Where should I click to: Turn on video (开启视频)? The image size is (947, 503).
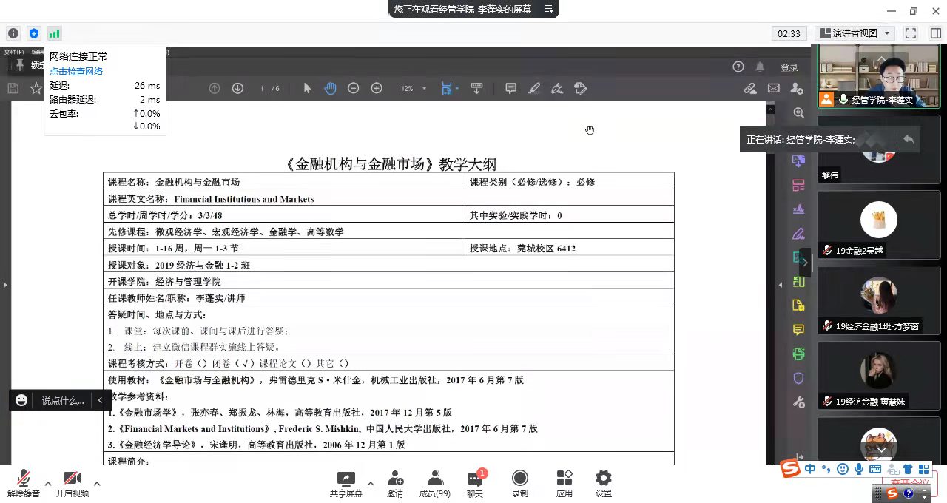pos(73,484)
